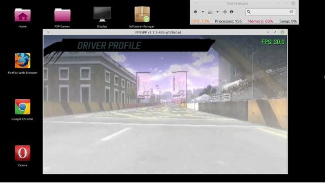Viewport: 325px width, 183px height.
Task: Click the Memory: 68% status text
Action: click(x=260, y=21)
